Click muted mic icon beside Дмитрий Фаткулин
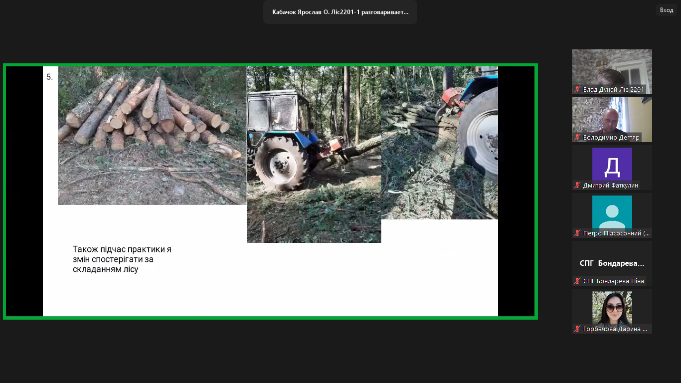 tap(578, 186)
